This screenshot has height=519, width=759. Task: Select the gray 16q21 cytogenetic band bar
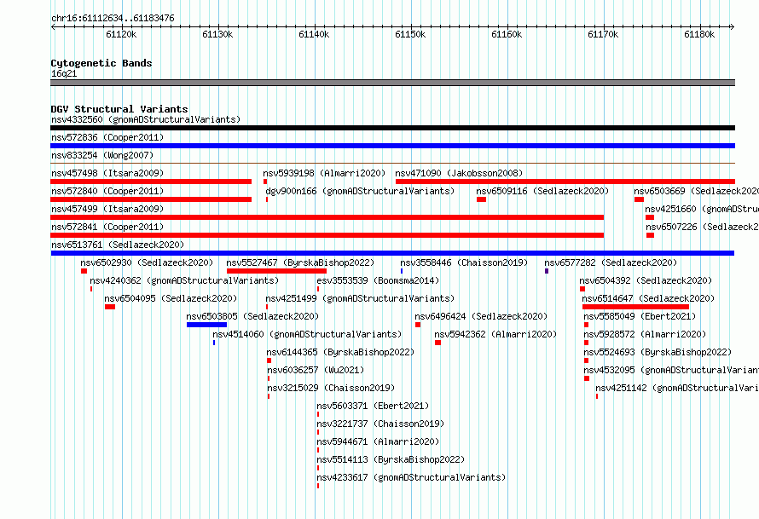(x=392, y=83)
